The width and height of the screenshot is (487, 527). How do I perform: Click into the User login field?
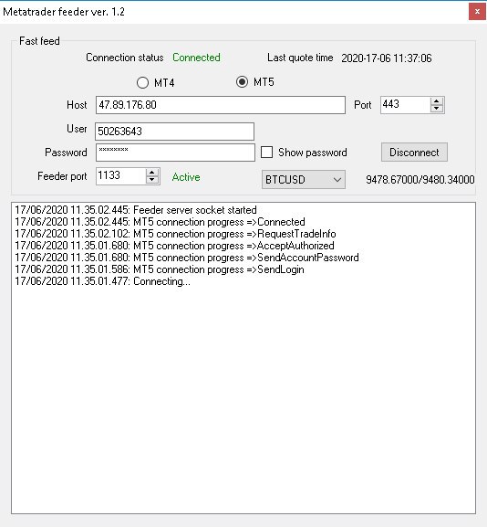point(174,132)
